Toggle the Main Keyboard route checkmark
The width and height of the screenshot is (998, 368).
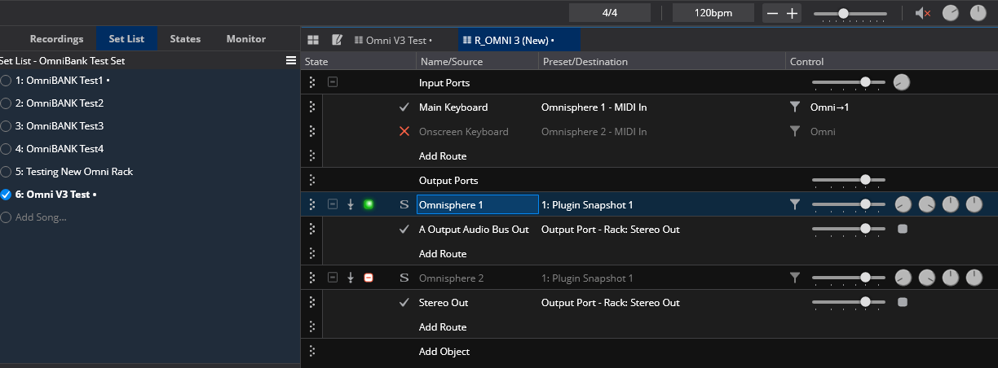[404, 107]
